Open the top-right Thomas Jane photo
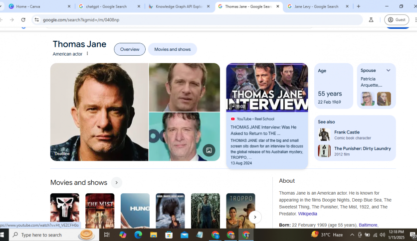The width and height of the screenshot is (417, 241). point(184,87)
